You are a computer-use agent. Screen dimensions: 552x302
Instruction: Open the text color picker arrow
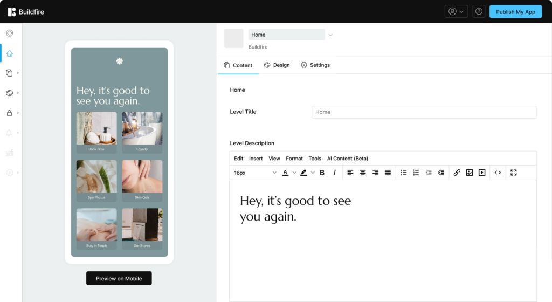pos(294,173)
